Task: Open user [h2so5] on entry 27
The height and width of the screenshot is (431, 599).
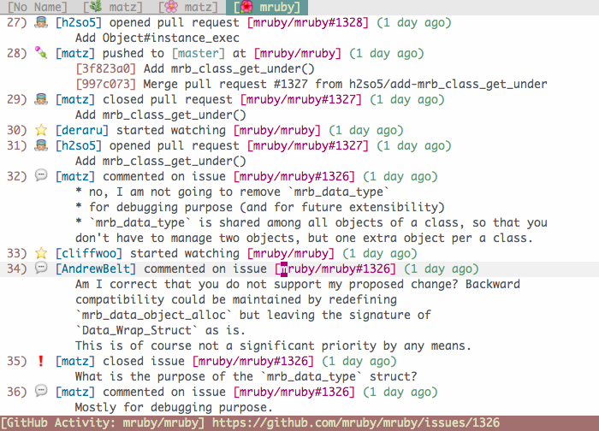Action: (79, 23)
